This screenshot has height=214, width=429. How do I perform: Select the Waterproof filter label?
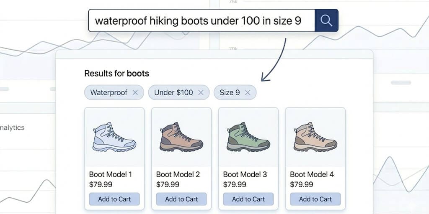coord(109,92)
